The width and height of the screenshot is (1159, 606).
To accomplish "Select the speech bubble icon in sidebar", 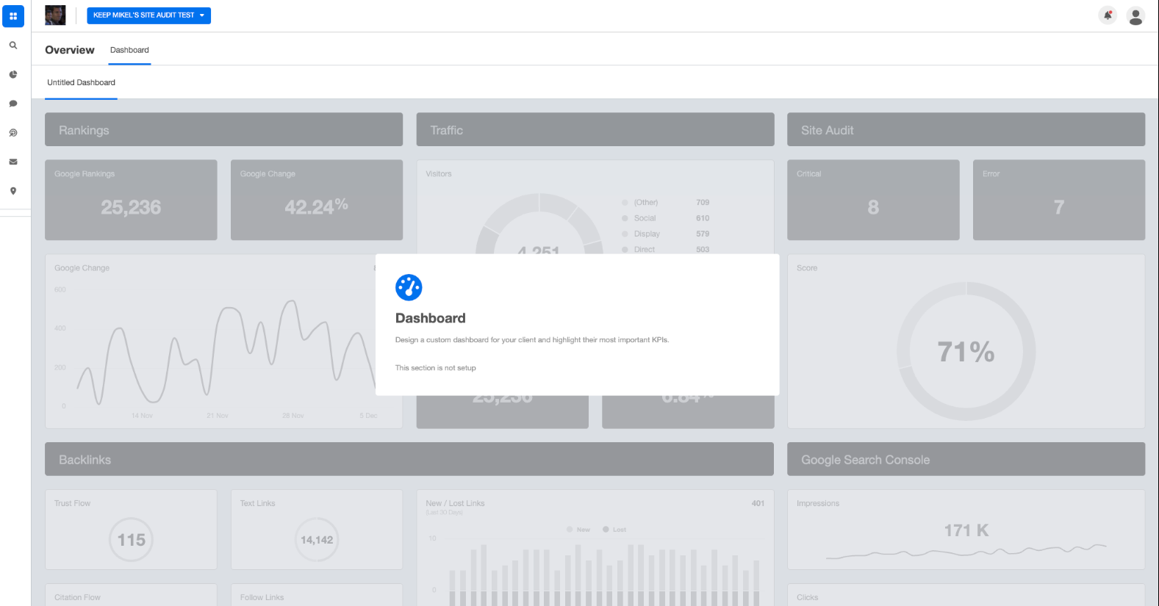I will (13, 104).
